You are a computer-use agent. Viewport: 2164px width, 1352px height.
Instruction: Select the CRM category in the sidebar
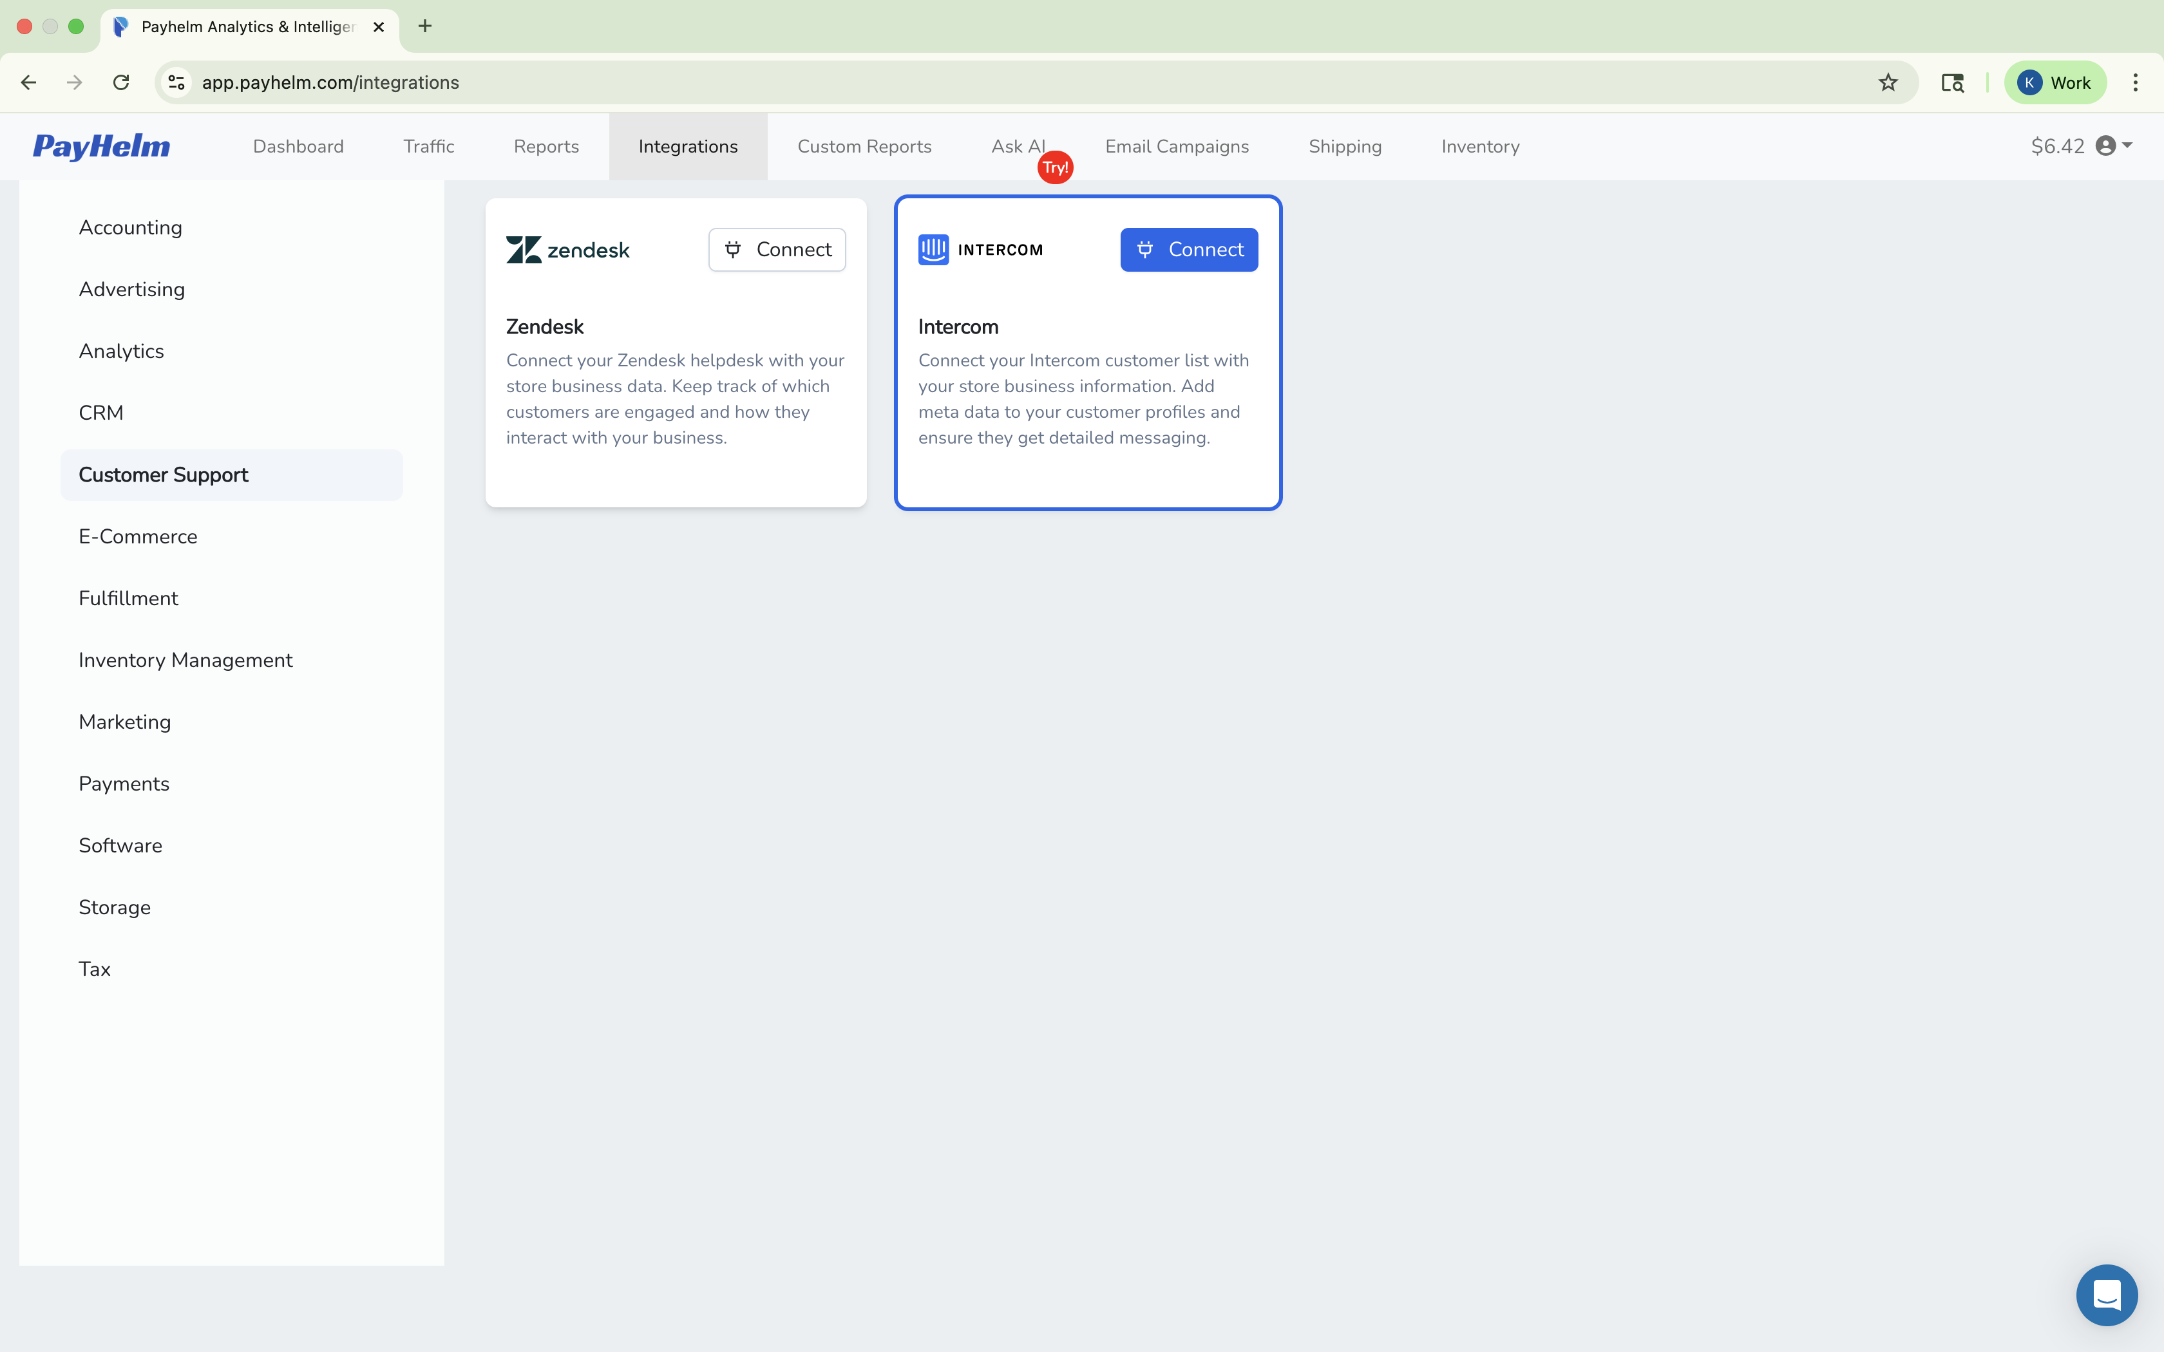tap(101, 412)
